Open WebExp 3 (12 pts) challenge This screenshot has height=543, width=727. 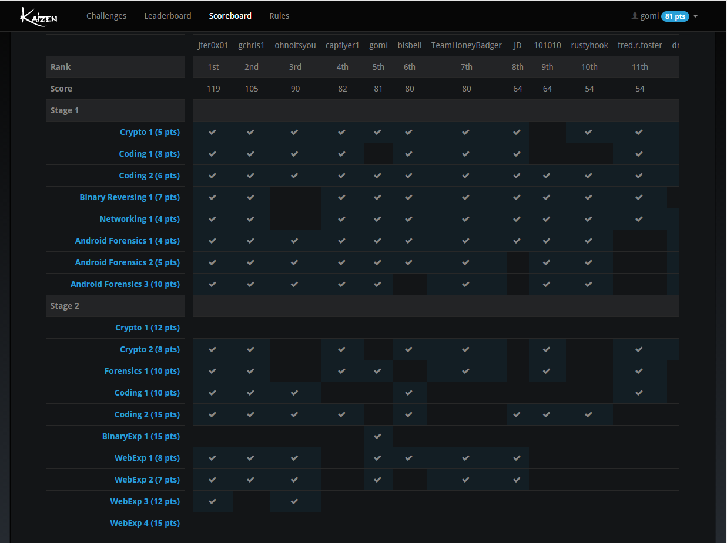click(145, 501)
